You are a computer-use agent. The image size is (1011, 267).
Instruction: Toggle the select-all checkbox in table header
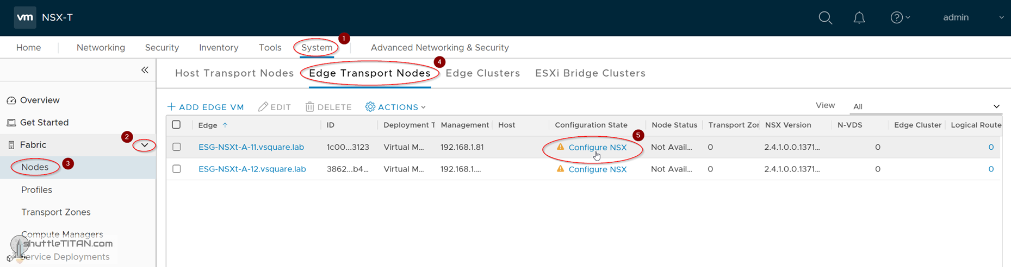pos(176,125)
